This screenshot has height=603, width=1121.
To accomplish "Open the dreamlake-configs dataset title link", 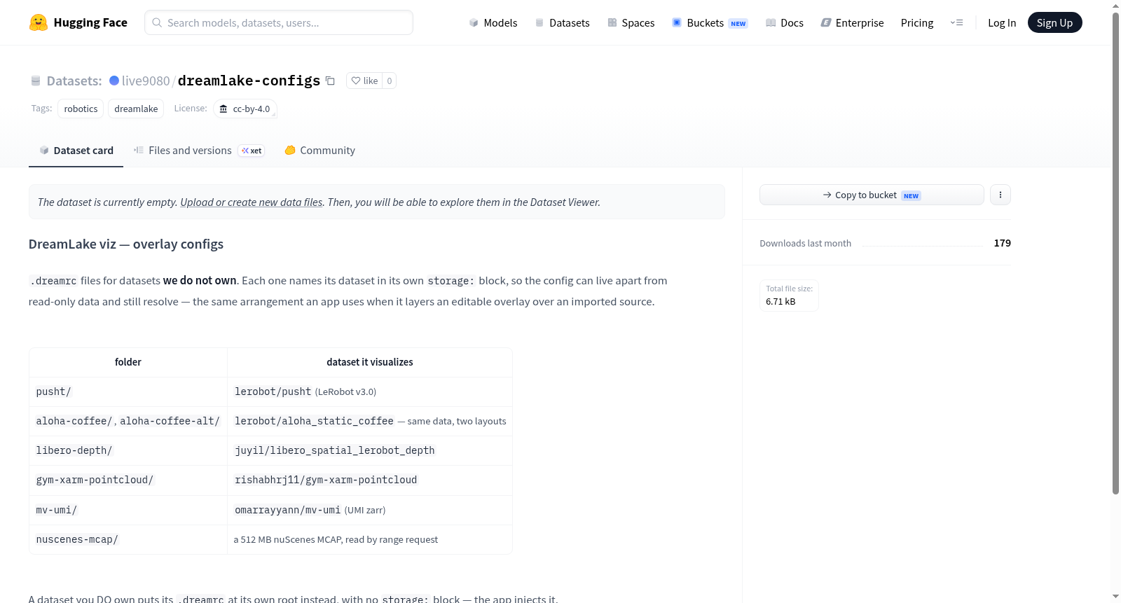I will point(249,81).
